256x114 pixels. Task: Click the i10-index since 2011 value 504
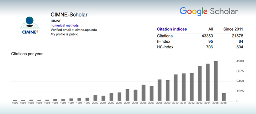pos(240,47)
